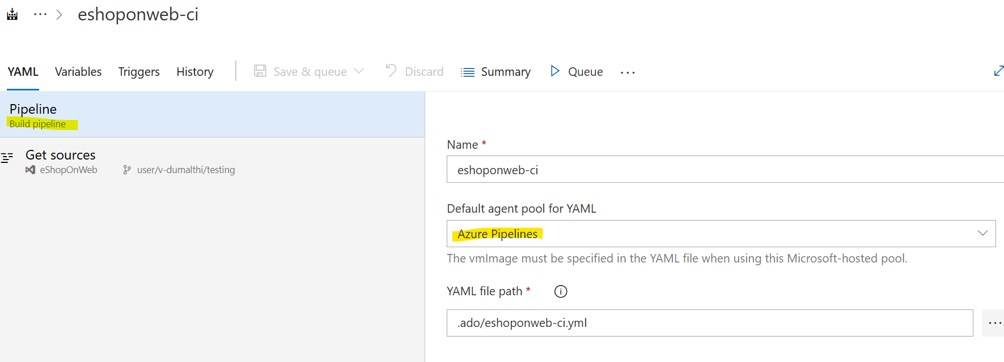Edit the pipeline Name field
This screenshot has width=1004, height=362.
click(725, 170)
